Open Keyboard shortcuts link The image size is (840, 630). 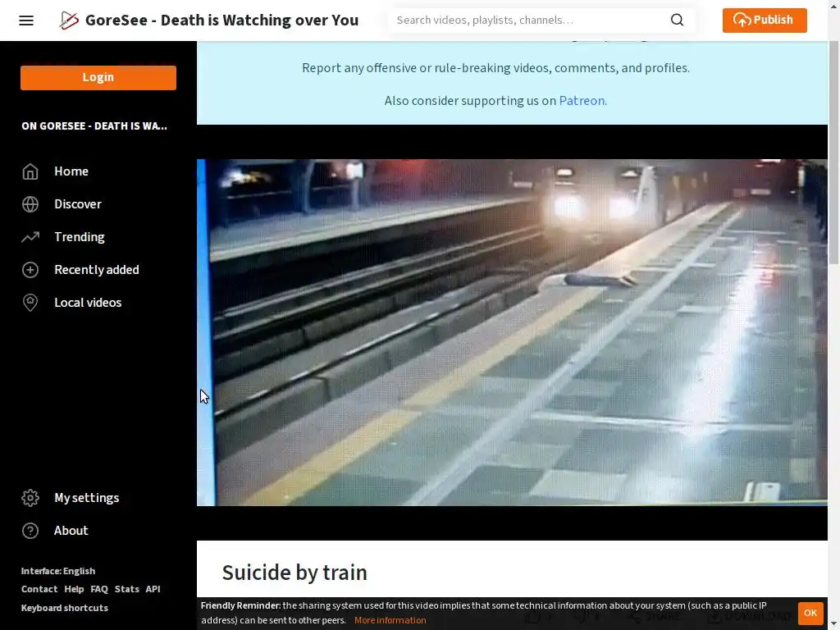point(64,608)
